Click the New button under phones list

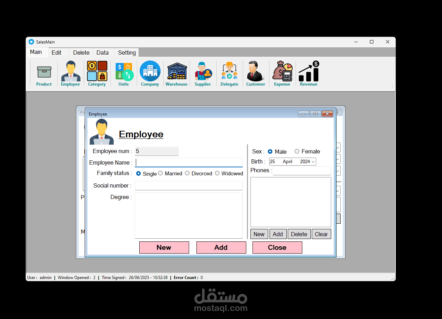point(259,234)
